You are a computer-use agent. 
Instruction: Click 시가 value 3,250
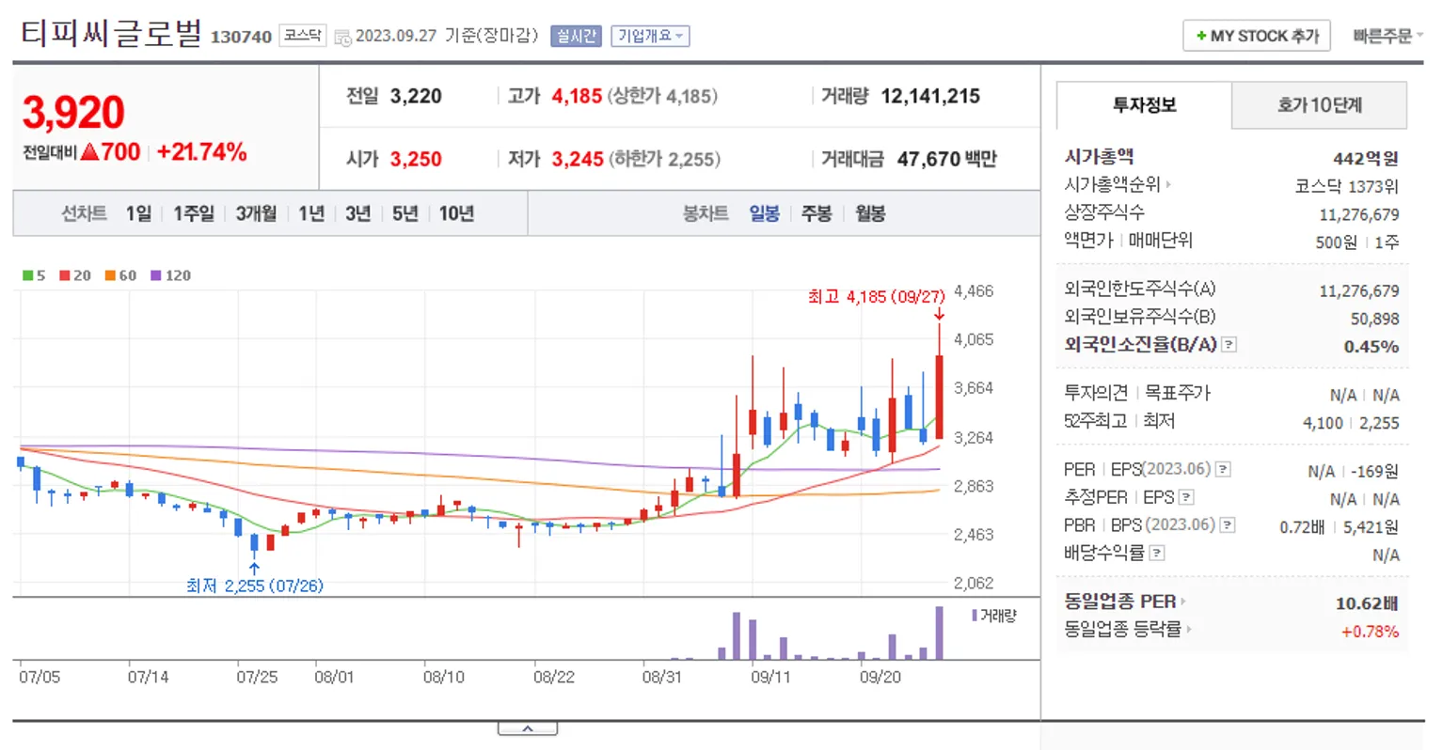click(416, 159)
